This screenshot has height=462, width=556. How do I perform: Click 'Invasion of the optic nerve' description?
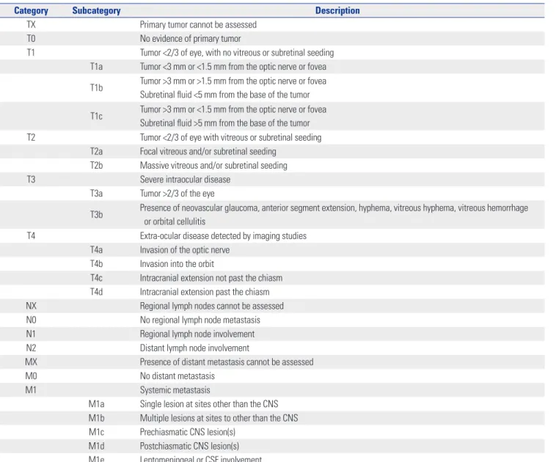click(x=185, y=249)
